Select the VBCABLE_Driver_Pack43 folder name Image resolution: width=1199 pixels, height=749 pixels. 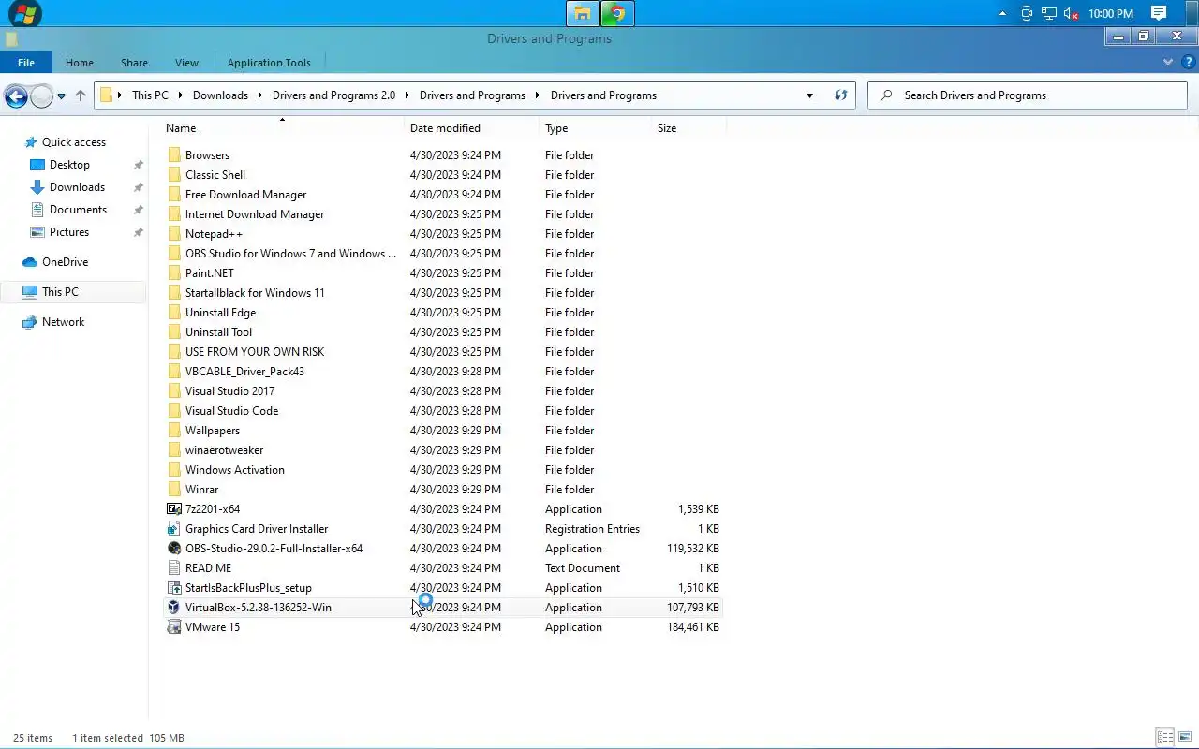[244, 372]
